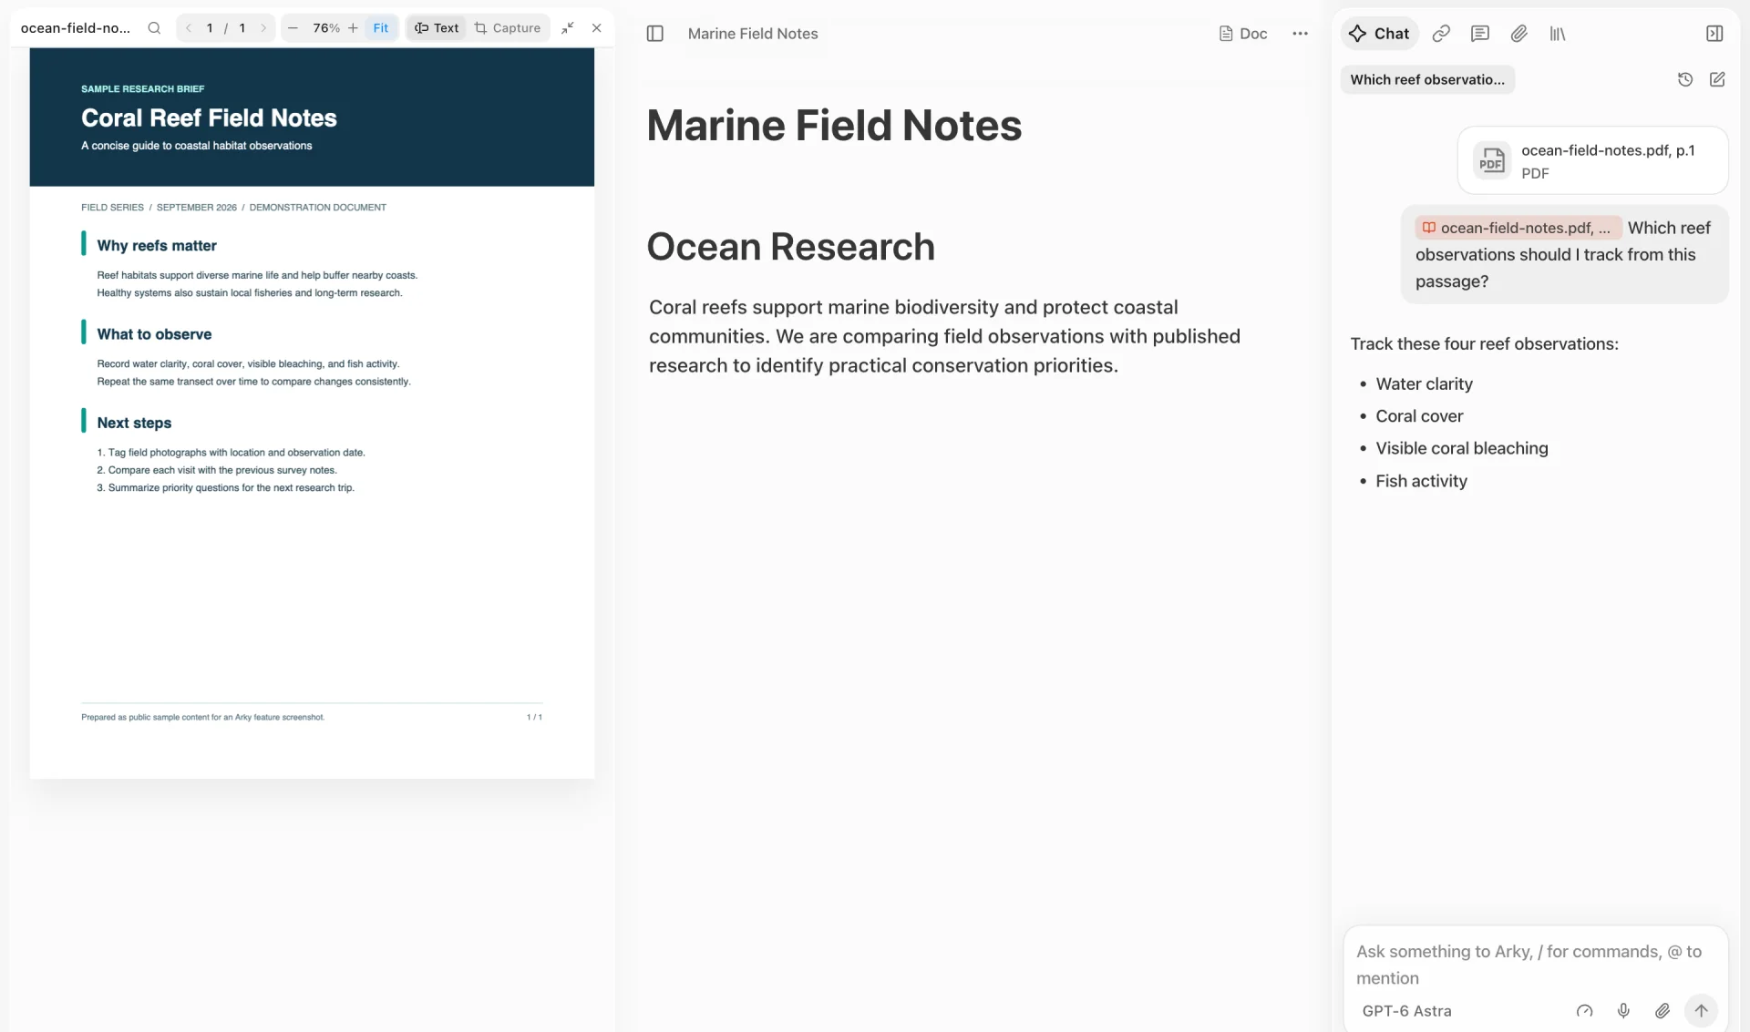
Task: Open the 'Which reef observatio...' conversation title
Action: 1427,79
